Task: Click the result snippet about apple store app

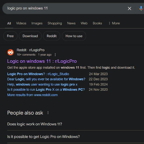Action: (x=71, y=68)
